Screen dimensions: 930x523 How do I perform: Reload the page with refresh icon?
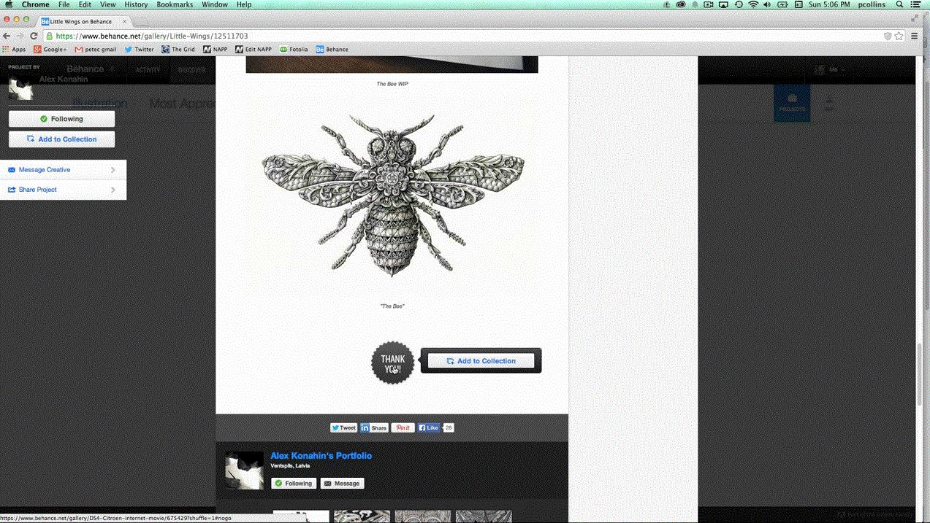[34, 36]
